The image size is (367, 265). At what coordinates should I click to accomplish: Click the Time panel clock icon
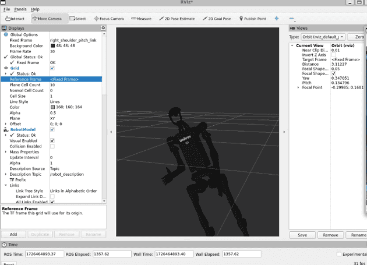coord(4,245)
